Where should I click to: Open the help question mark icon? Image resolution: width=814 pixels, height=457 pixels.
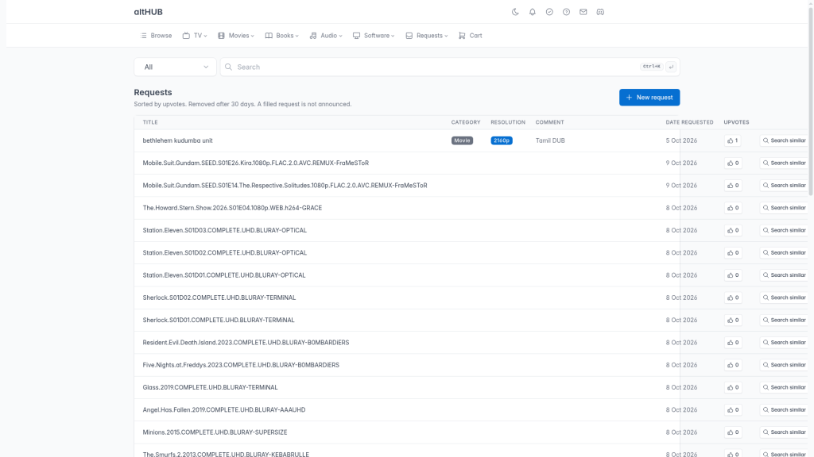click(566, 12)
